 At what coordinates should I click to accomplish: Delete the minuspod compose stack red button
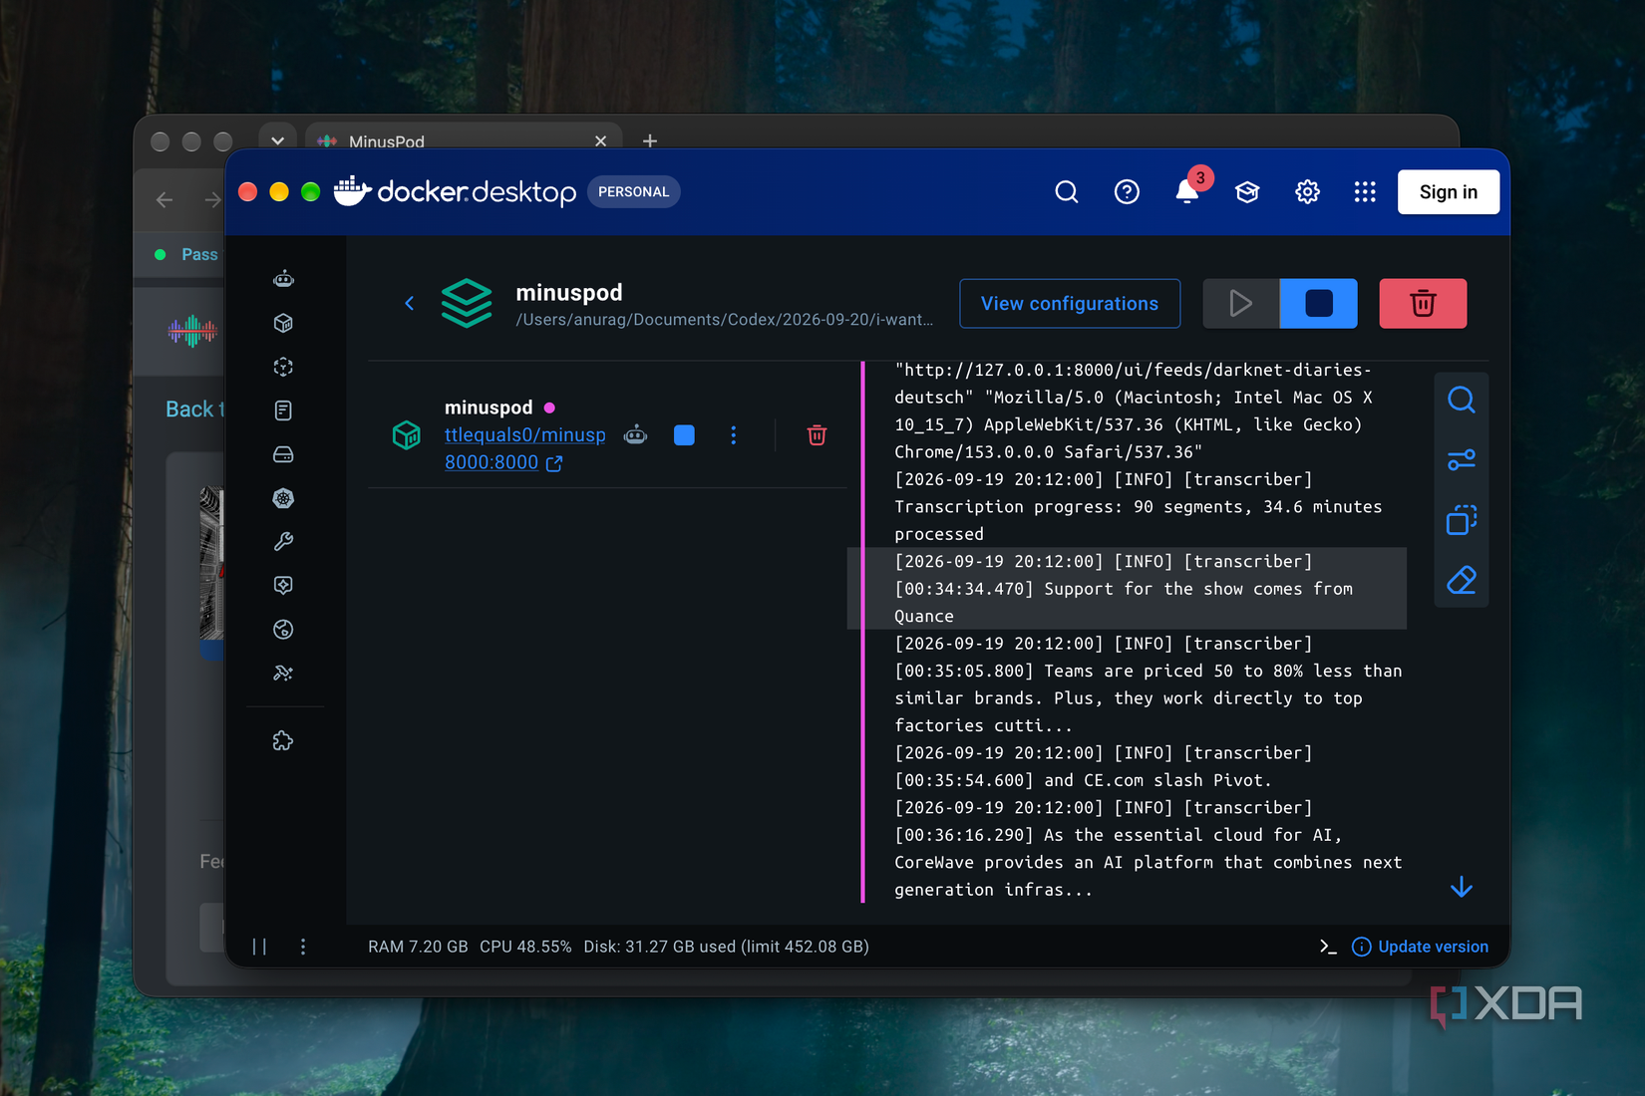(x=1423, y=304)
